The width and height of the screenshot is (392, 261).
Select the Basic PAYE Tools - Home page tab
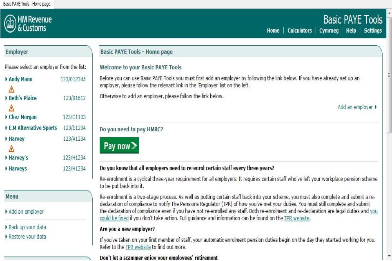(x=27, y=4)
